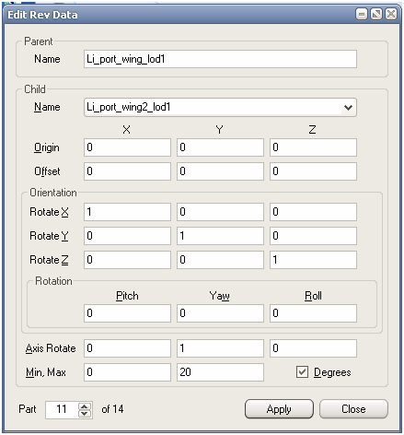The image size is (404, 435).
Task: Click the Origin X input field
Action: click(x=127, y=147)
